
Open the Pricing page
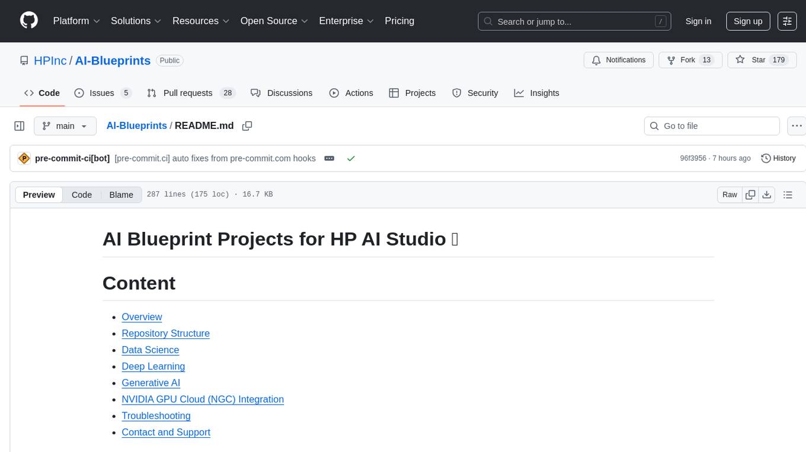[x=399, y=21]
